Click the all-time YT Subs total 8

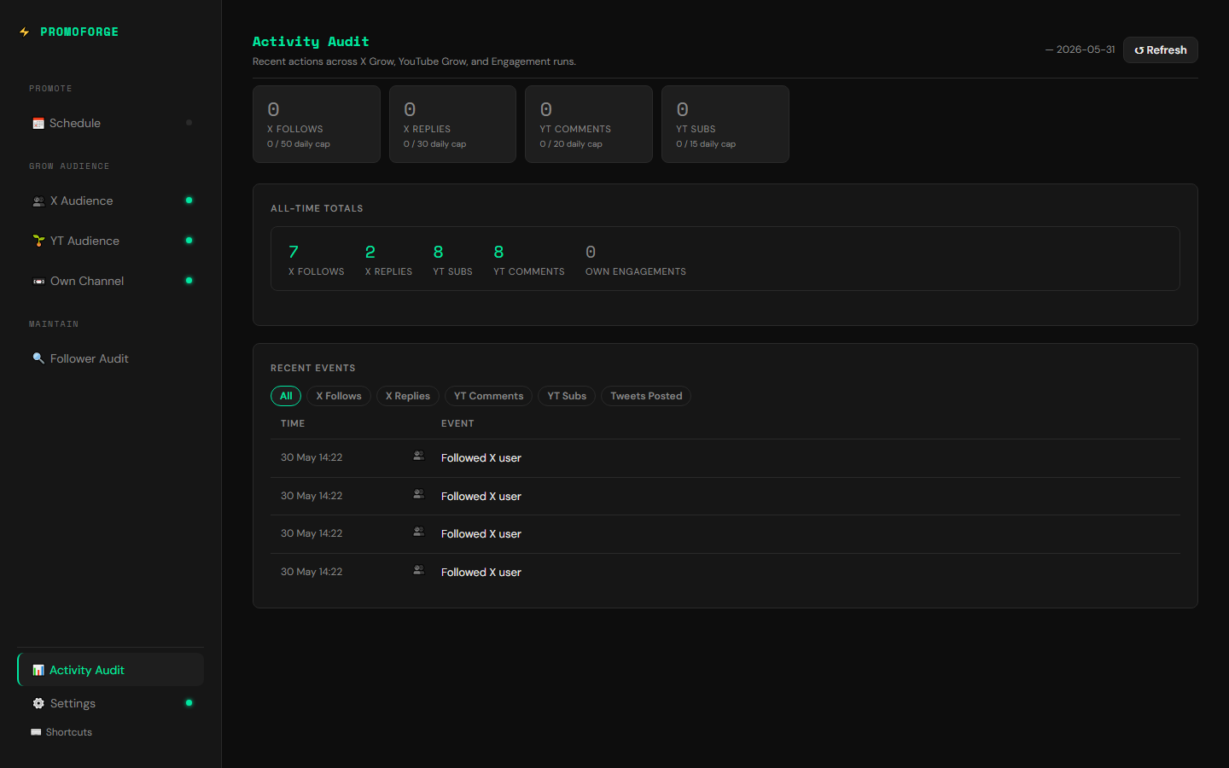tap(439, 252)
